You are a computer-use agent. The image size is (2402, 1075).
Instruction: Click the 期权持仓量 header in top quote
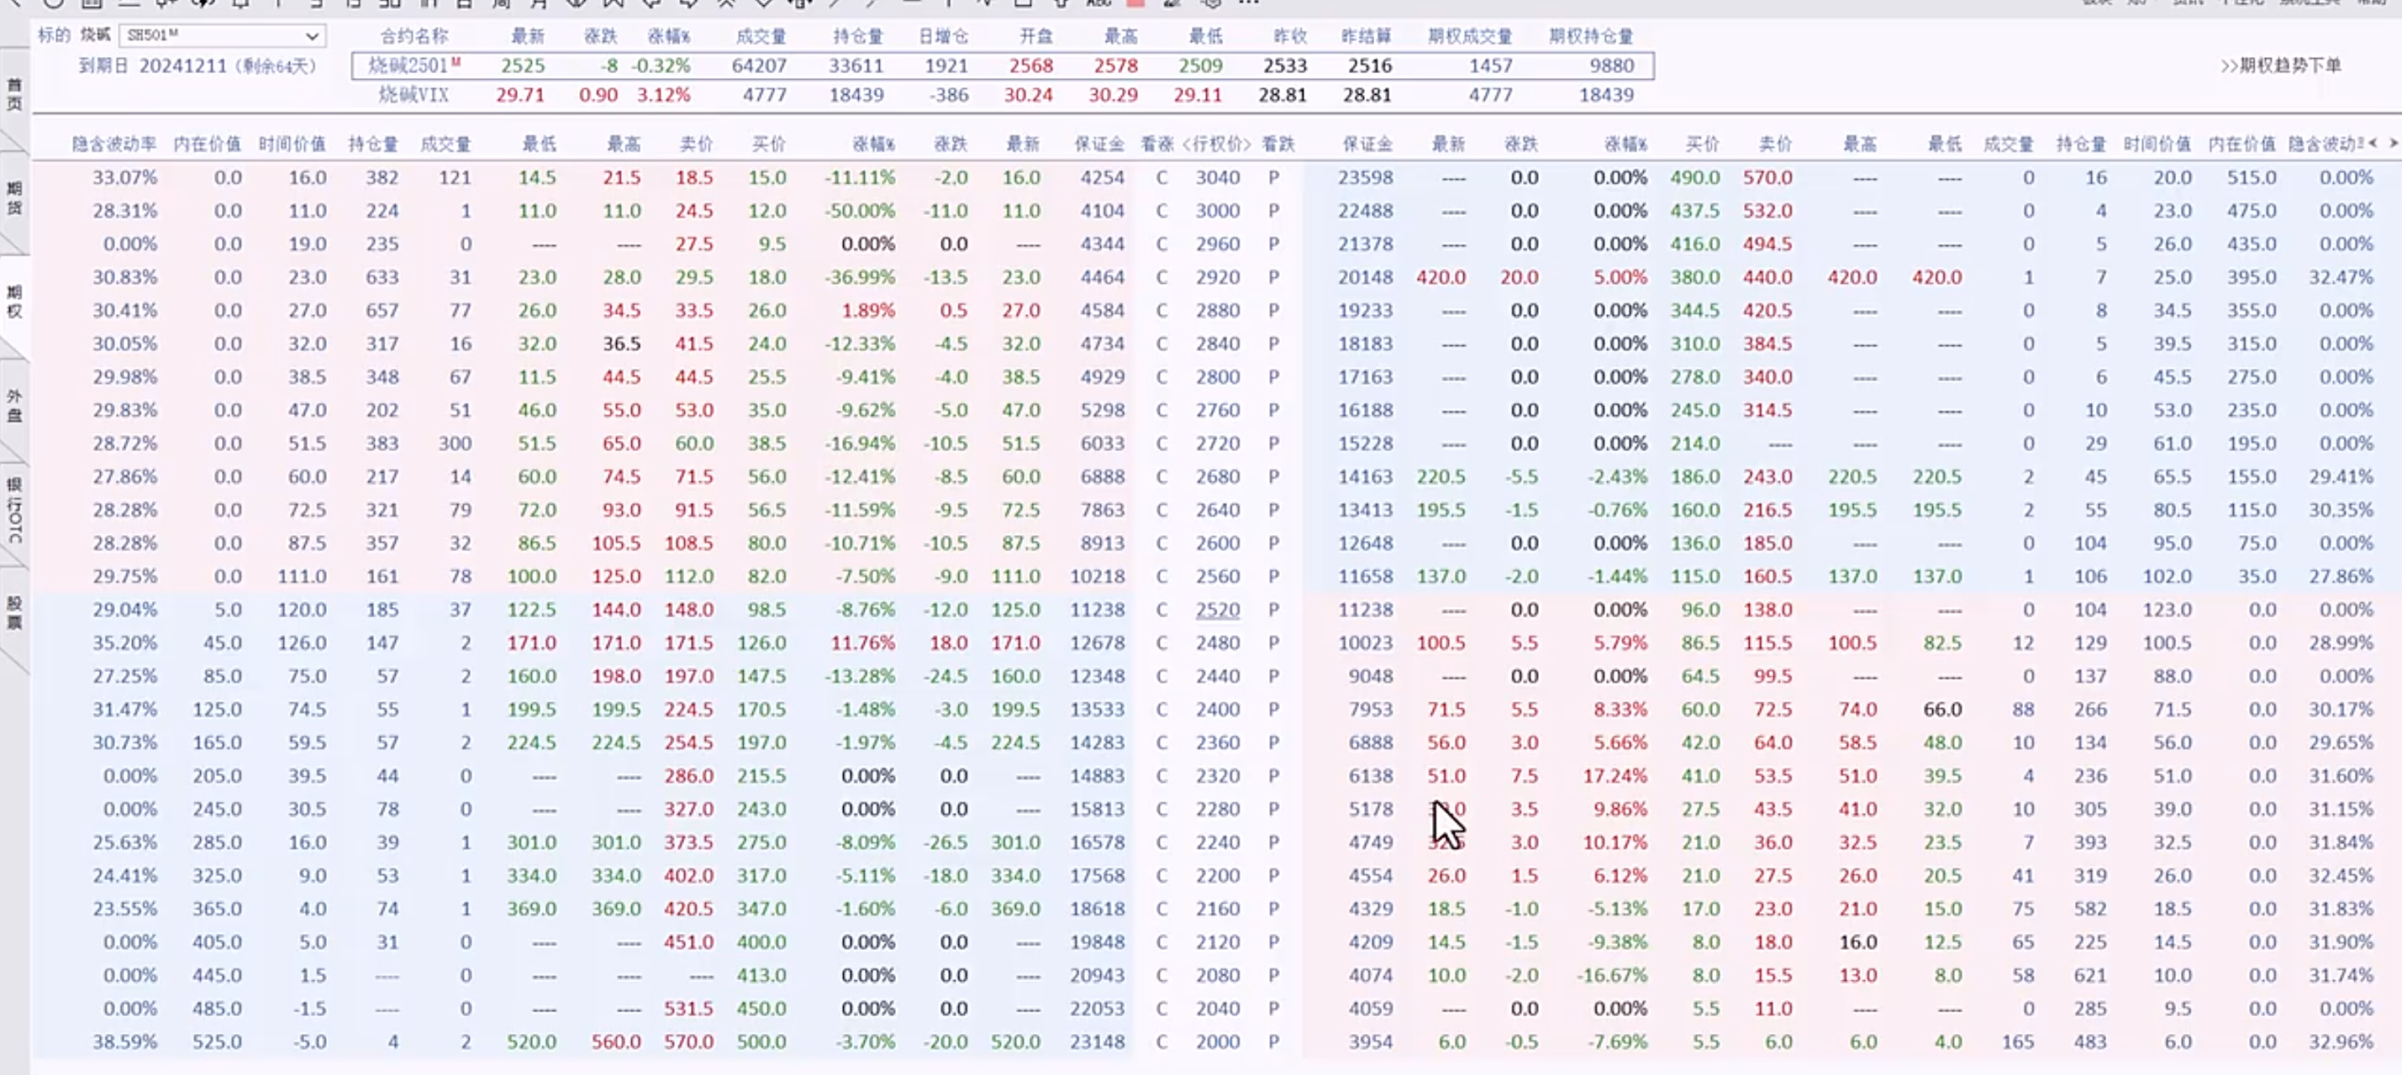pyautogui.click(x=1591, y=36)
